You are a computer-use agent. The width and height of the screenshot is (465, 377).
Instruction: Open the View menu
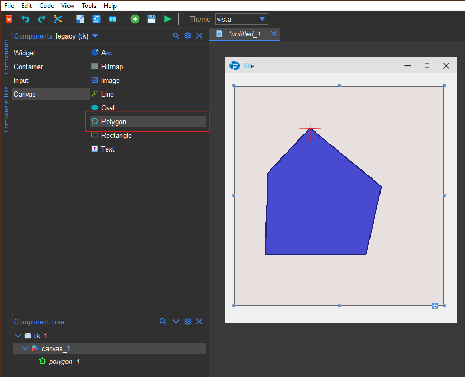pyautogui.click(x=68, y=6)
